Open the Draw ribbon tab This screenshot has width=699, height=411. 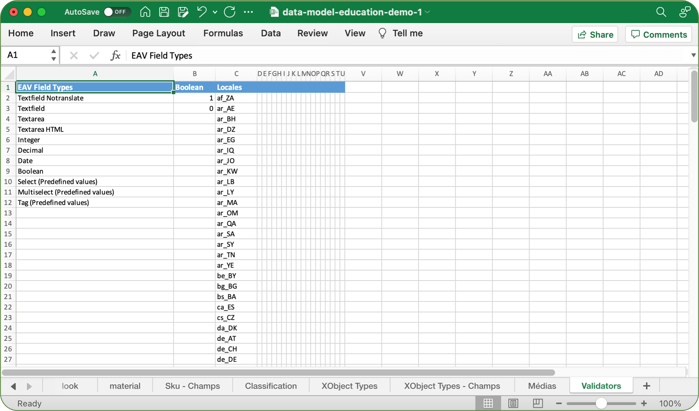[104, 33]
